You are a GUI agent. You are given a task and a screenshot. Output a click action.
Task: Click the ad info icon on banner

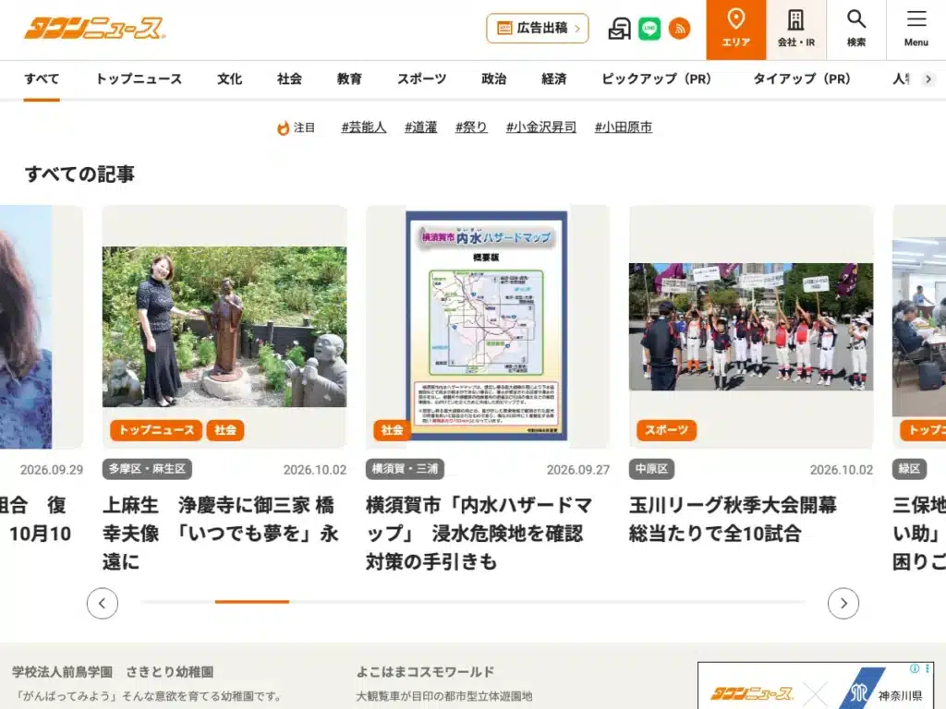(915, 668)
